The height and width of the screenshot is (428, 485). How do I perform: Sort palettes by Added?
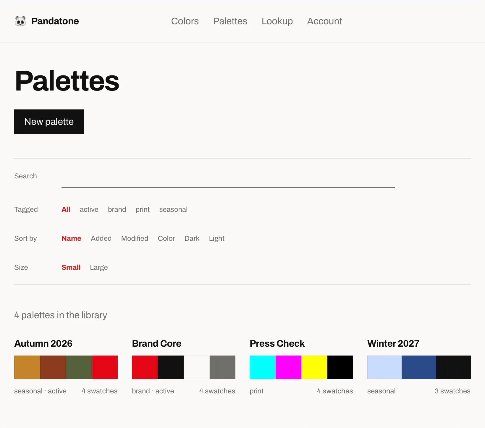pyautogui.click(x=101, y=238)
